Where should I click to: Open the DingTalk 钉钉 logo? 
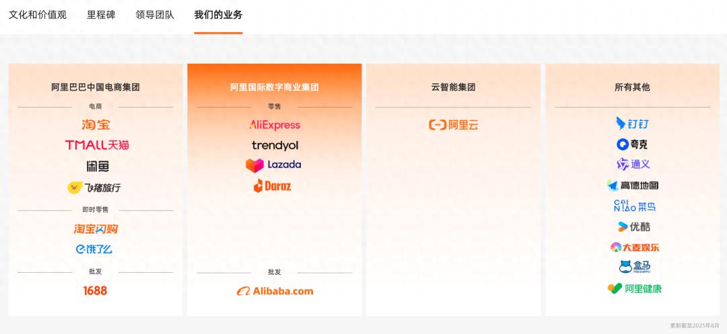pos(632,124)
